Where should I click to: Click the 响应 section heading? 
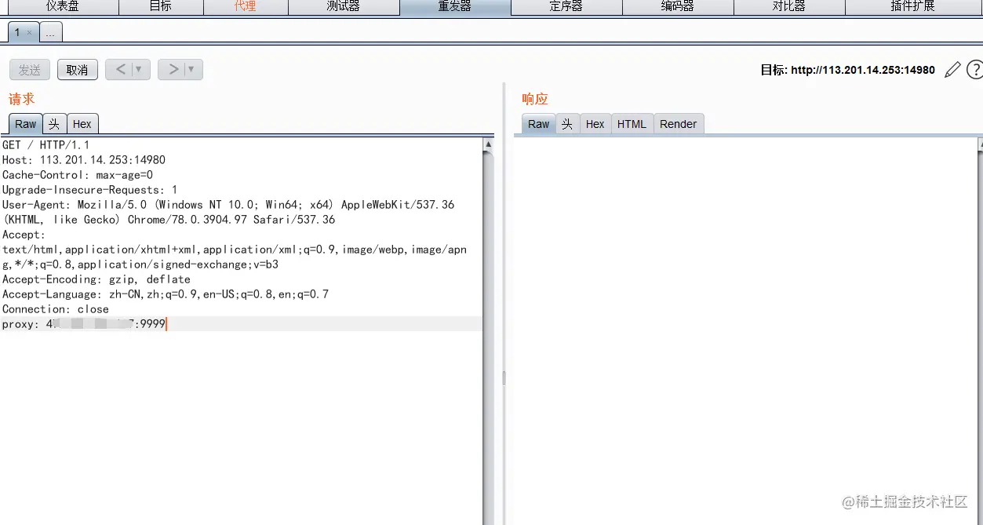pos(535,99)
